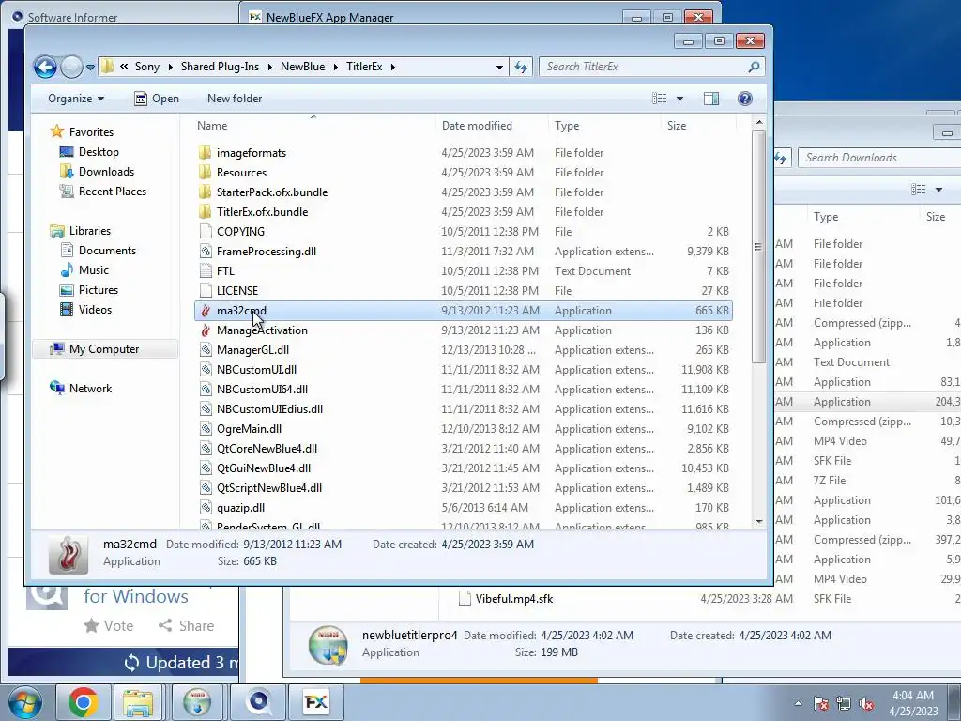Select the FTL text document icon
This screenshot has width=961, height=721.
coord(206,270)
